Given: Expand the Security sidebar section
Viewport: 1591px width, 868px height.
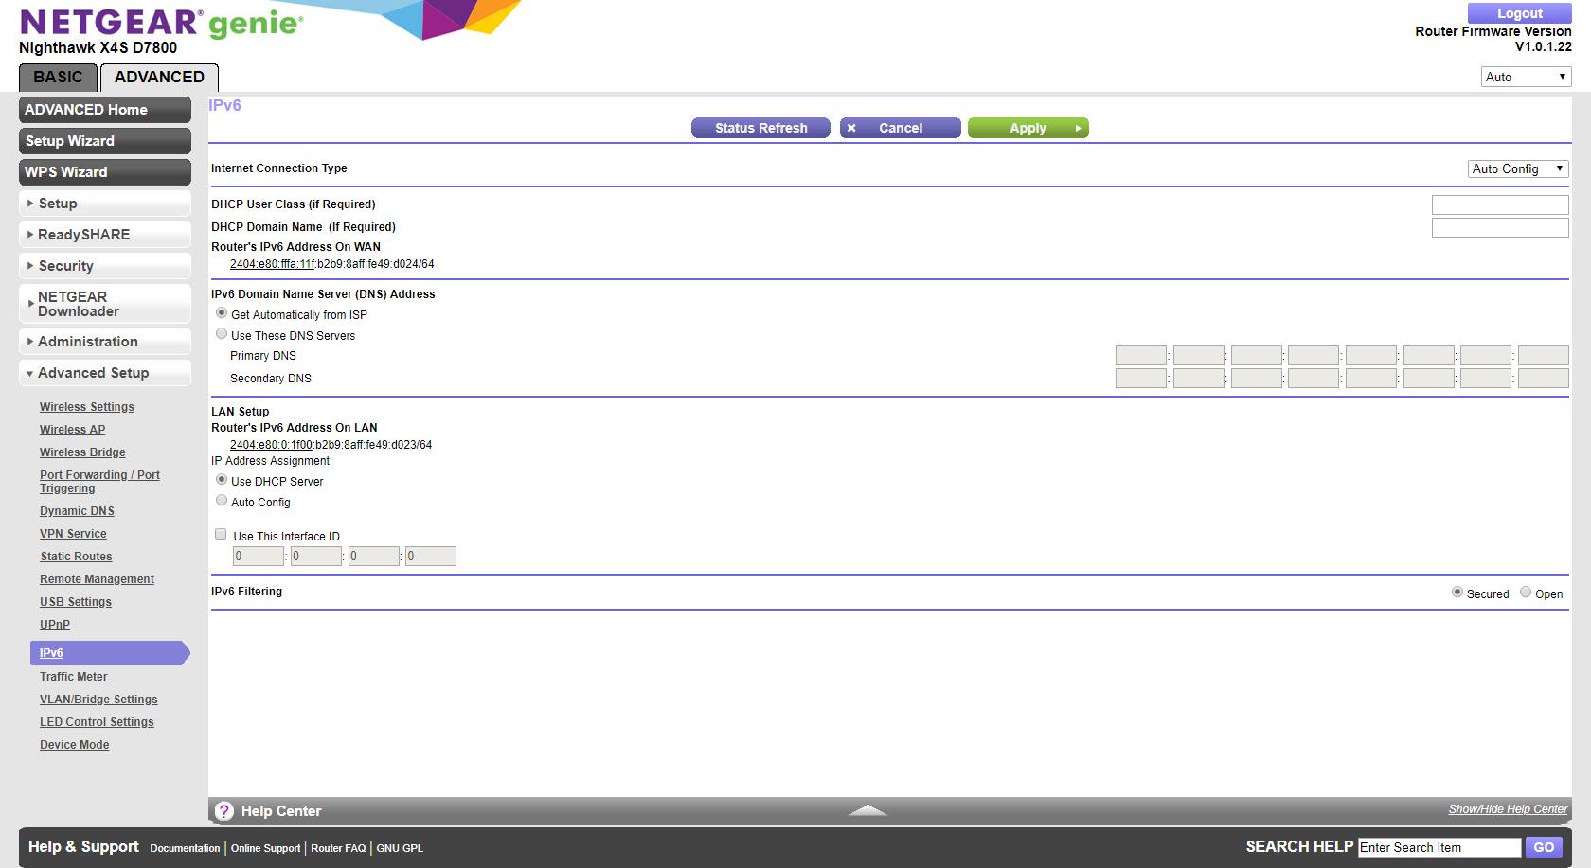Looking at the screenshot, I should pos(104,266).
